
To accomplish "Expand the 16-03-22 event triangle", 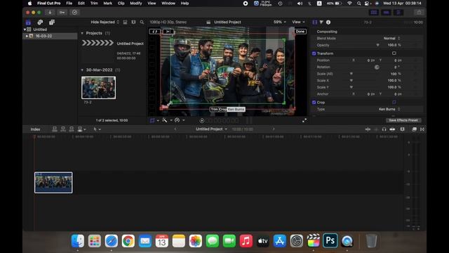I will coord(27,36).
